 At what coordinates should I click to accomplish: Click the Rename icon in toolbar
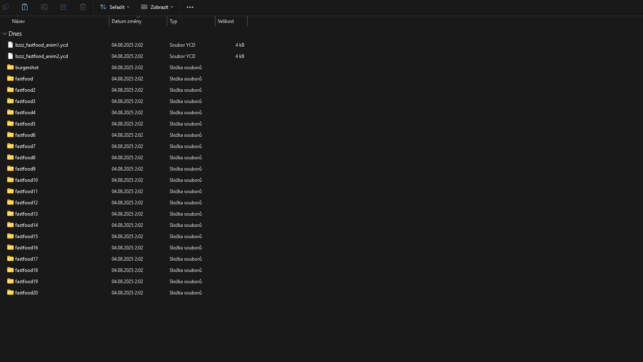pyautogui.click(x=44, y=7)
